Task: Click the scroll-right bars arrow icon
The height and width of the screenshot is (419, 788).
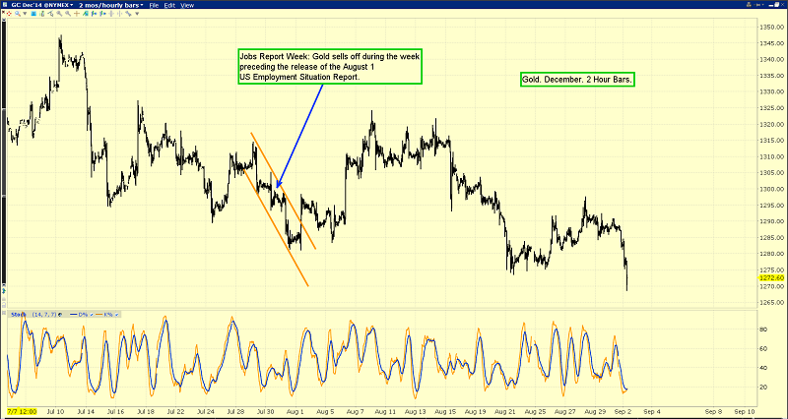Action: pyautogui.click(x=102, y=14)
